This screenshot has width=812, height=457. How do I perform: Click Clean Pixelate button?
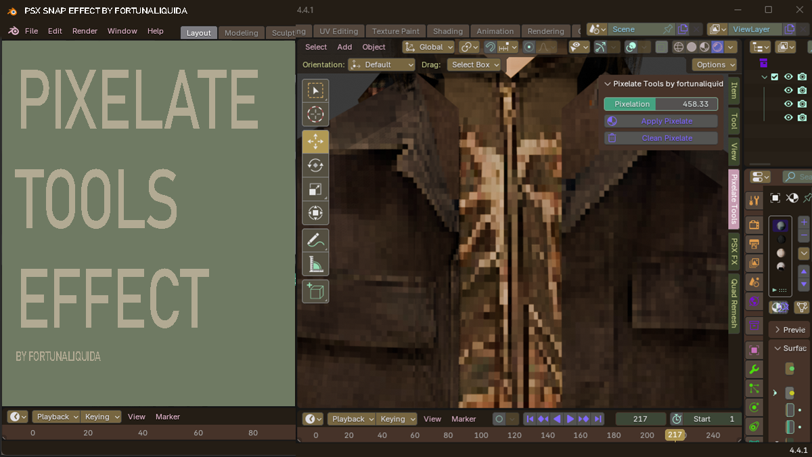[x=661, y=138]
